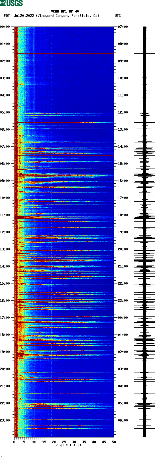Click the 35 Hz frequency tick label
This screenshot has width=157, height=460.
(x=84, y=442)
